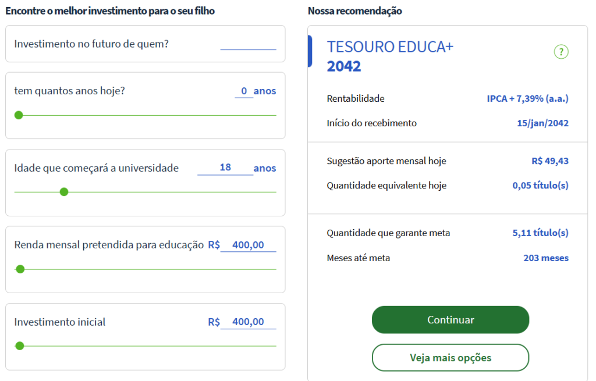This screenshot has width=596, height=381.
Task: Click the 0,05 título(s) equivalent quantity
Action: [541, 186]
